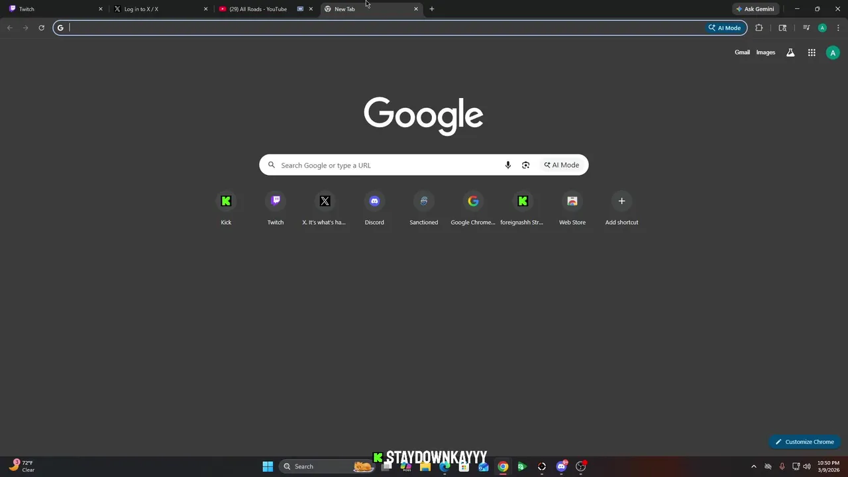Open the Sanctioned shortcut
The width and height of the screenshot is (848, 477).
[424, 208]
